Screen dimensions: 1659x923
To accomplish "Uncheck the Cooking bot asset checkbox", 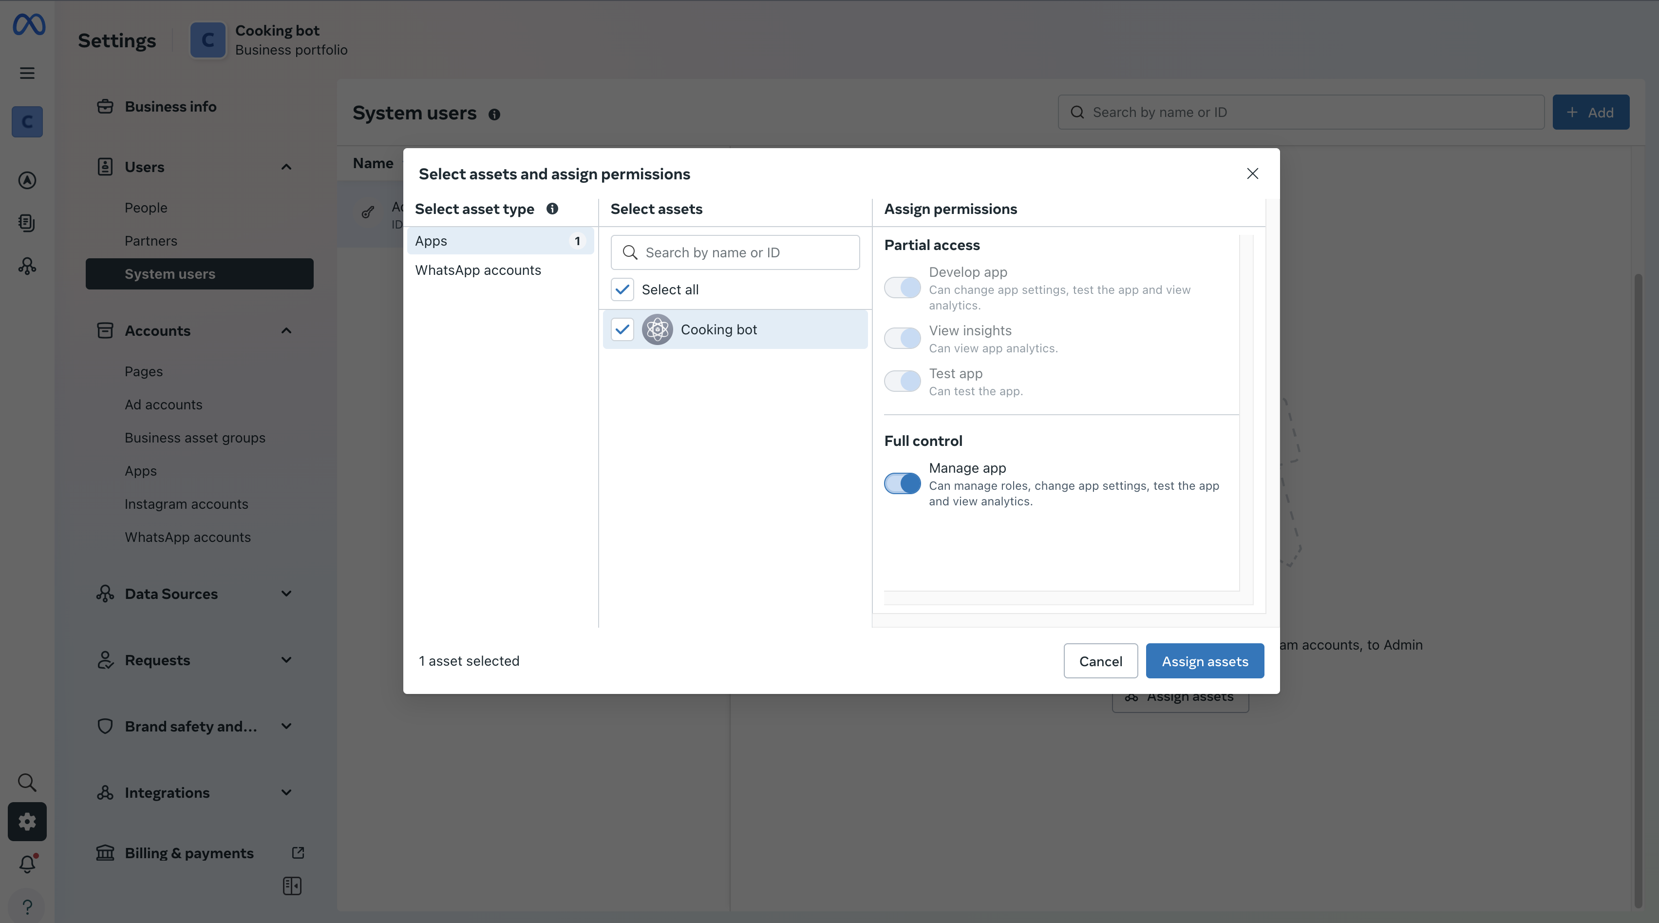I will (622, 329).
